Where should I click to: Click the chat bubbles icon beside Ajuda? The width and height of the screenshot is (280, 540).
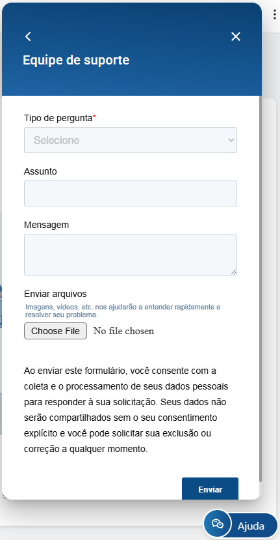tap(218, 524)
